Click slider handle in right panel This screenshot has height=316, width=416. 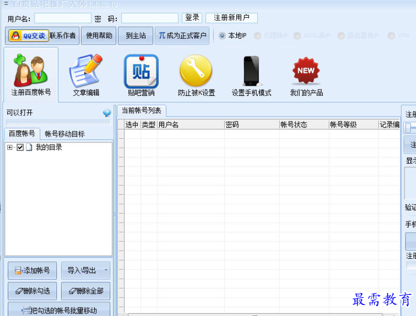click(x=408, y=128)
